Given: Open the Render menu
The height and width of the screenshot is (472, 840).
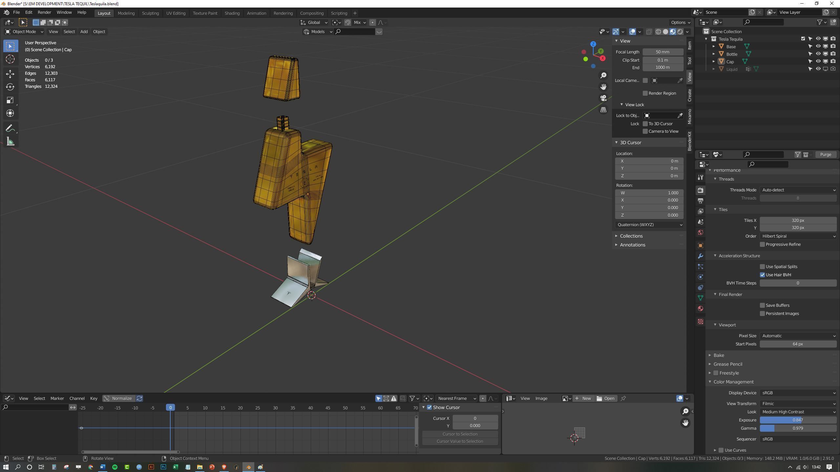Looking at the screenshot, I should coord(44,12).
